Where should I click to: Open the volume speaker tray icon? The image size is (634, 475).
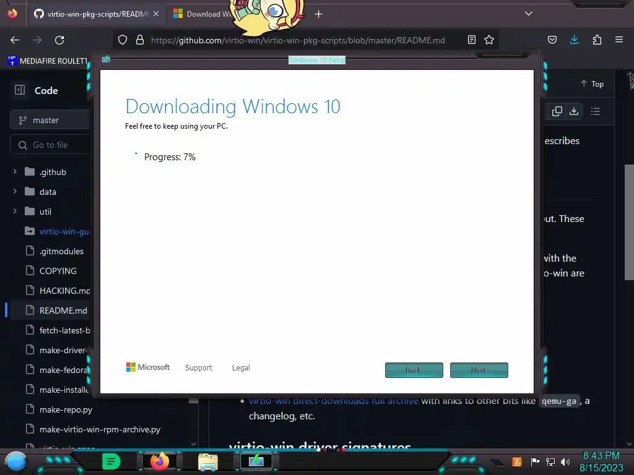pos(565,461)
